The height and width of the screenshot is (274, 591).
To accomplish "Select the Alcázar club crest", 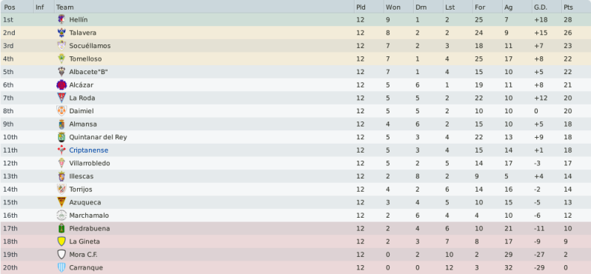I will coord(61,85).
